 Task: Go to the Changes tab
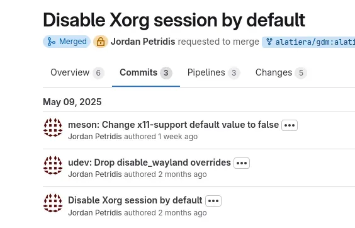click(x=281, y=73)
